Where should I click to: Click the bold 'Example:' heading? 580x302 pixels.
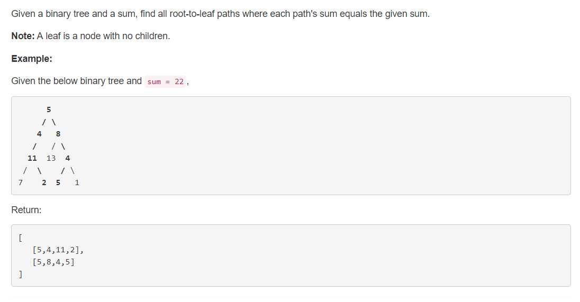32,59
